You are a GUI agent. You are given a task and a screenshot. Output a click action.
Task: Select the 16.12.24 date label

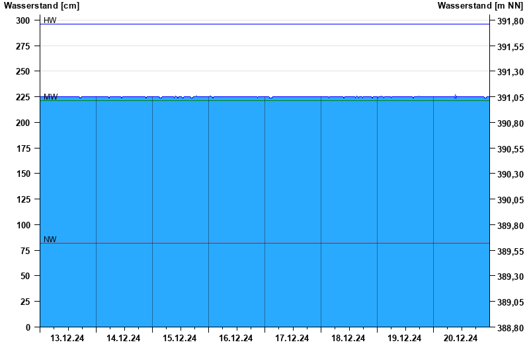tap(236, 339)
